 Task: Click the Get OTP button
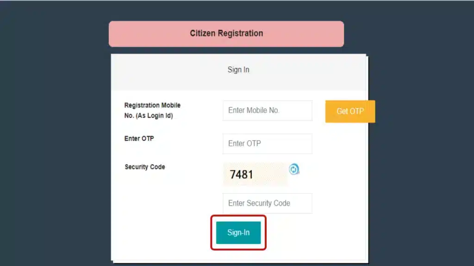[x=350, y=111]
